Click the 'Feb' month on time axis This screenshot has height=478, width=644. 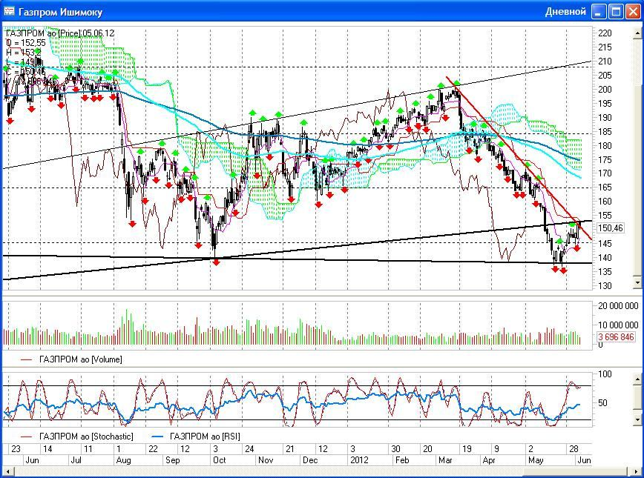402,460
